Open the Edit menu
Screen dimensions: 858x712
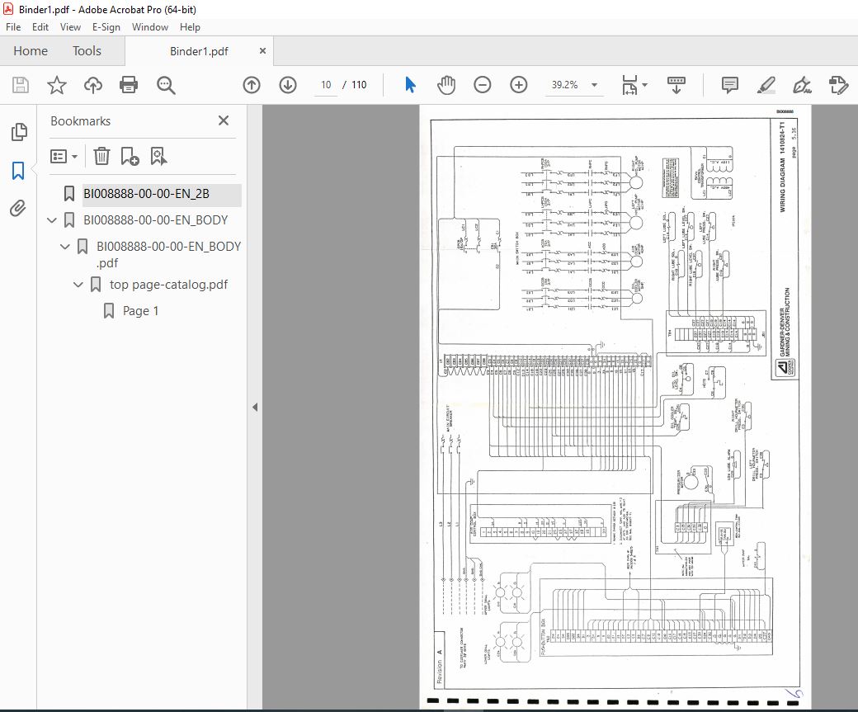(40, 27)
